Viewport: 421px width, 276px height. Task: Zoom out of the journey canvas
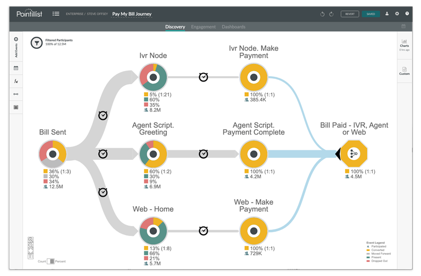tap(31, 245)
